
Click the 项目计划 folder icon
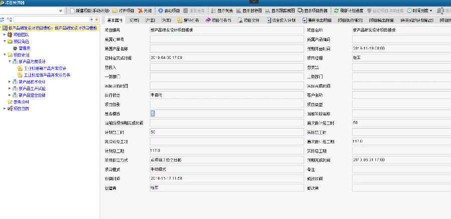(x=10, y=55)
